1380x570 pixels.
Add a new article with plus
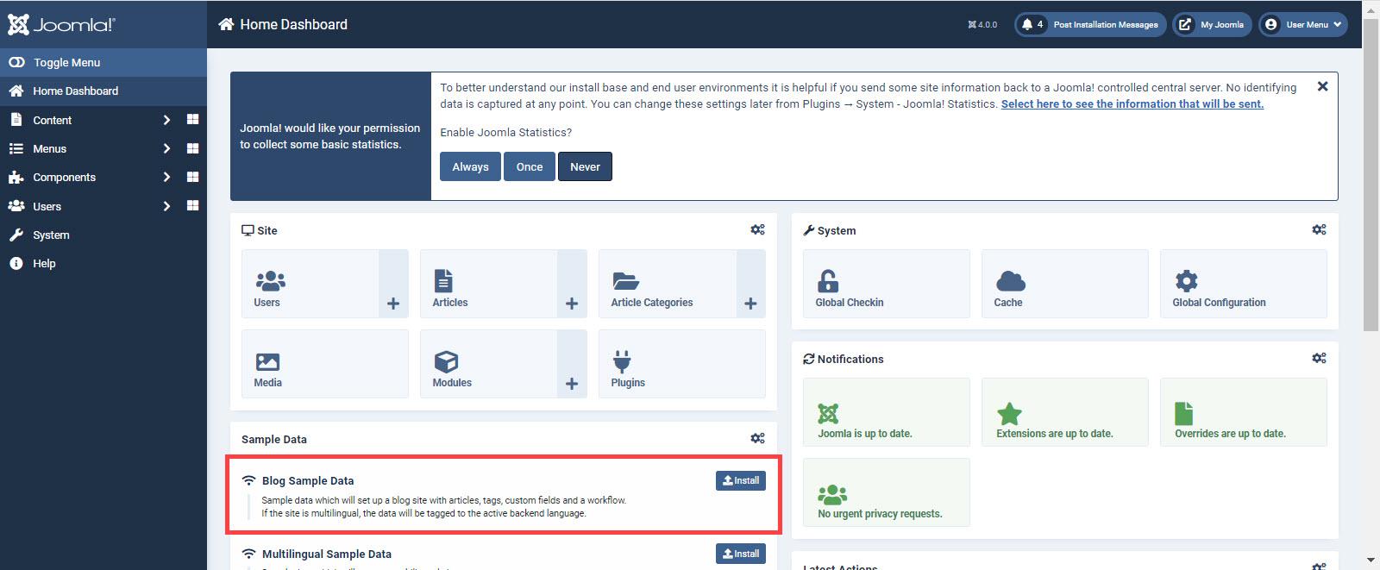click(572, 284)
